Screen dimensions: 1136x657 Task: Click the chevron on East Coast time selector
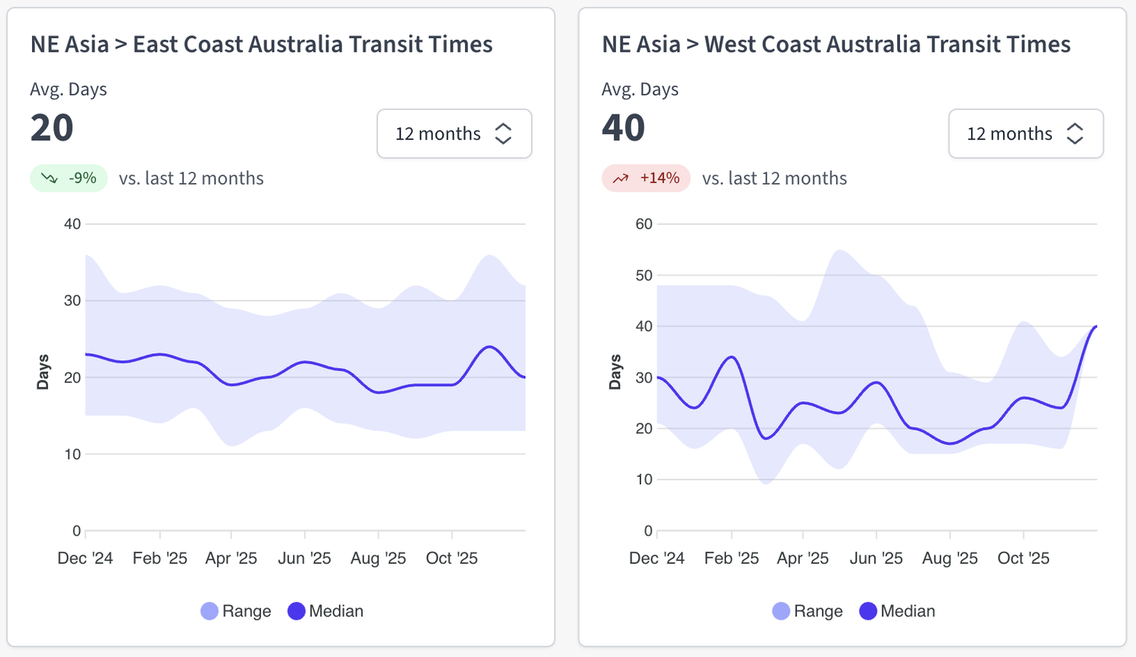[x=503, y=134]
